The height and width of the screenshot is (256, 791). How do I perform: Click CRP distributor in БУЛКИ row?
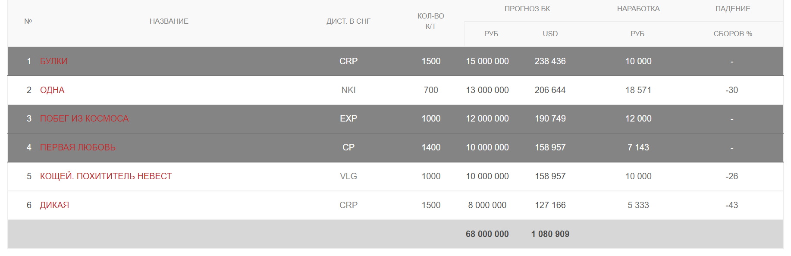[348, 61]
